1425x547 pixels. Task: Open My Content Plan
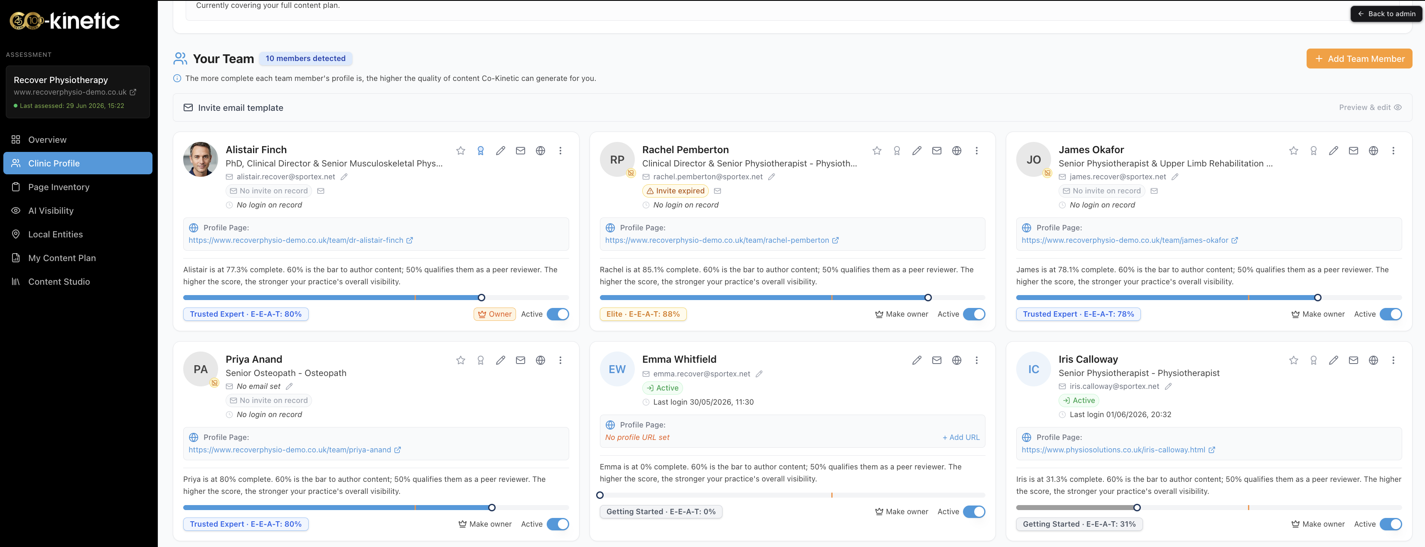pos(78,258)
